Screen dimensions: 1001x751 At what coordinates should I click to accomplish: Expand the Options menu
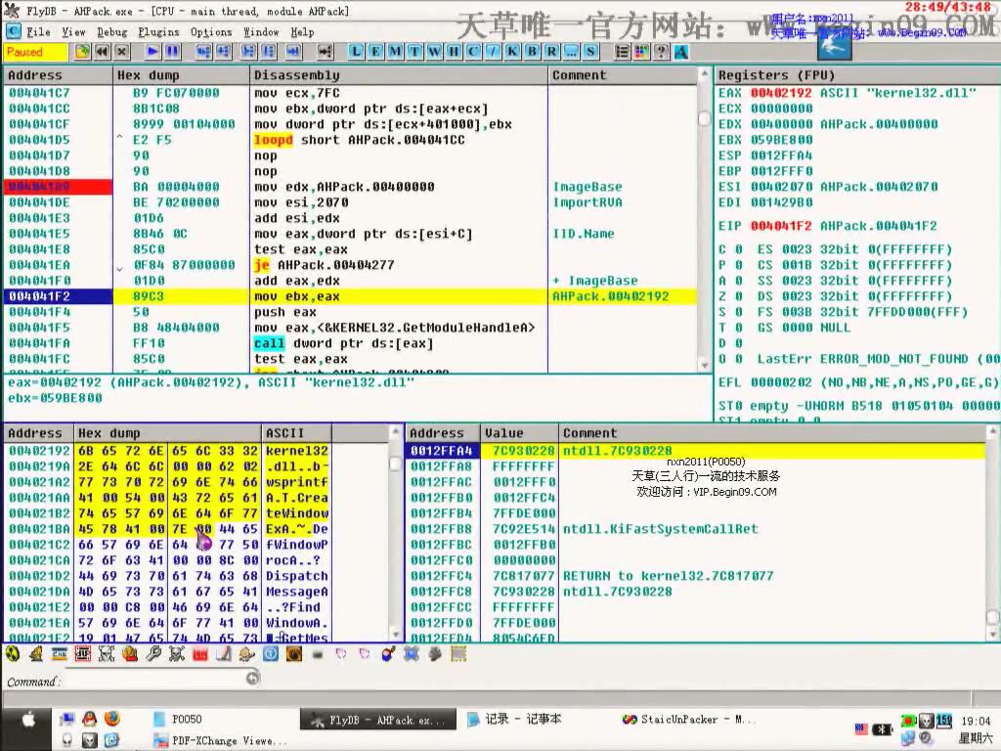(x=211, y=31)
